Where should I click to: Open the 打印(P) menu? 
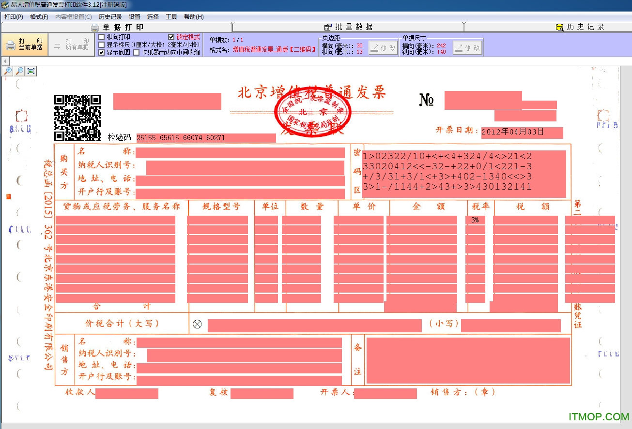(x=14, y=16)
